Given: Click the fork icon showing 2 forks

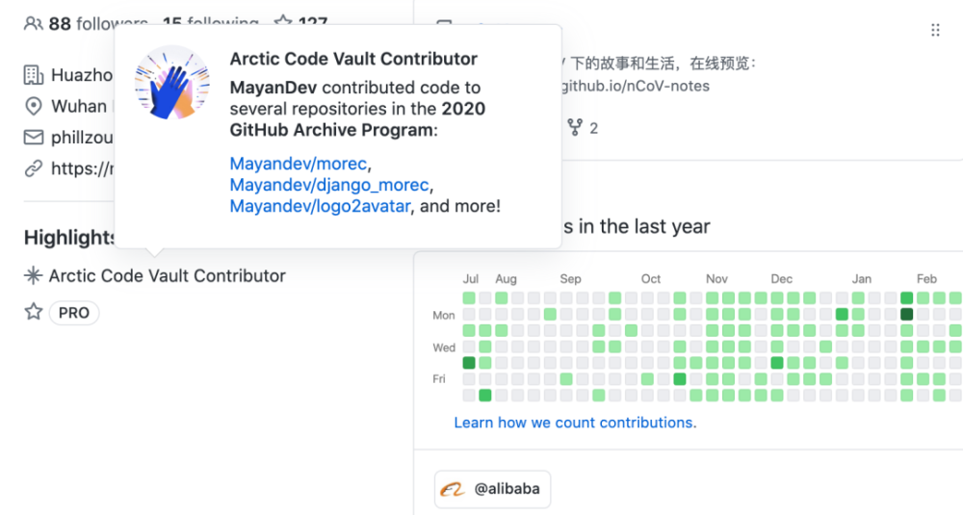Looking at the screenshot, I should pyautogui.click(x=575, y=128).
